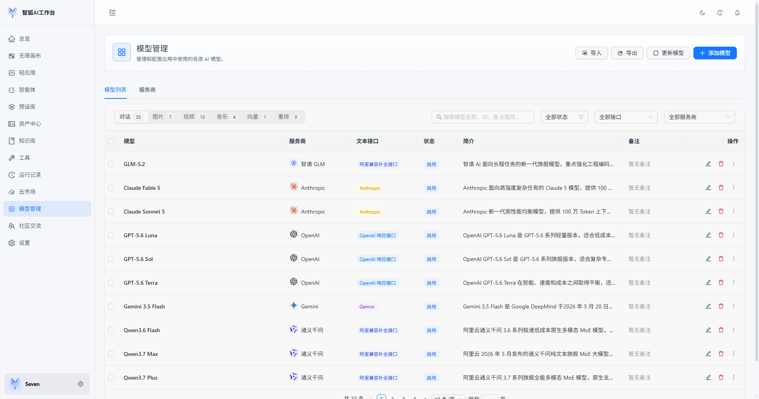This screenshot has height=399, width=759.
Task: Click the Gemini provider logo icon
Action: tap(294, 305)
